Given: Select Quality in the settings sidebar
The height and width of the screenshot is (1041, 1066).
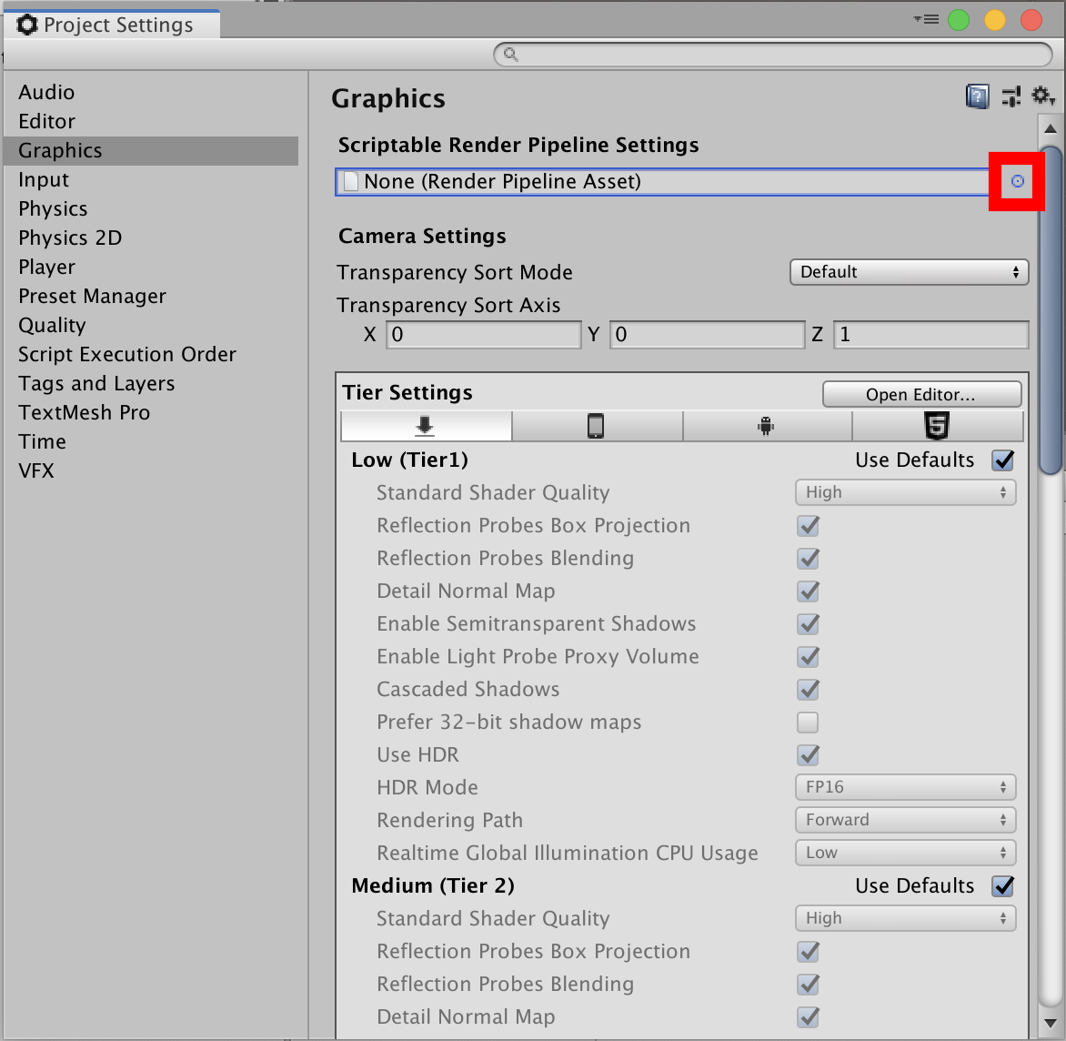Looking at the screenshot, I should coord(52,326).
